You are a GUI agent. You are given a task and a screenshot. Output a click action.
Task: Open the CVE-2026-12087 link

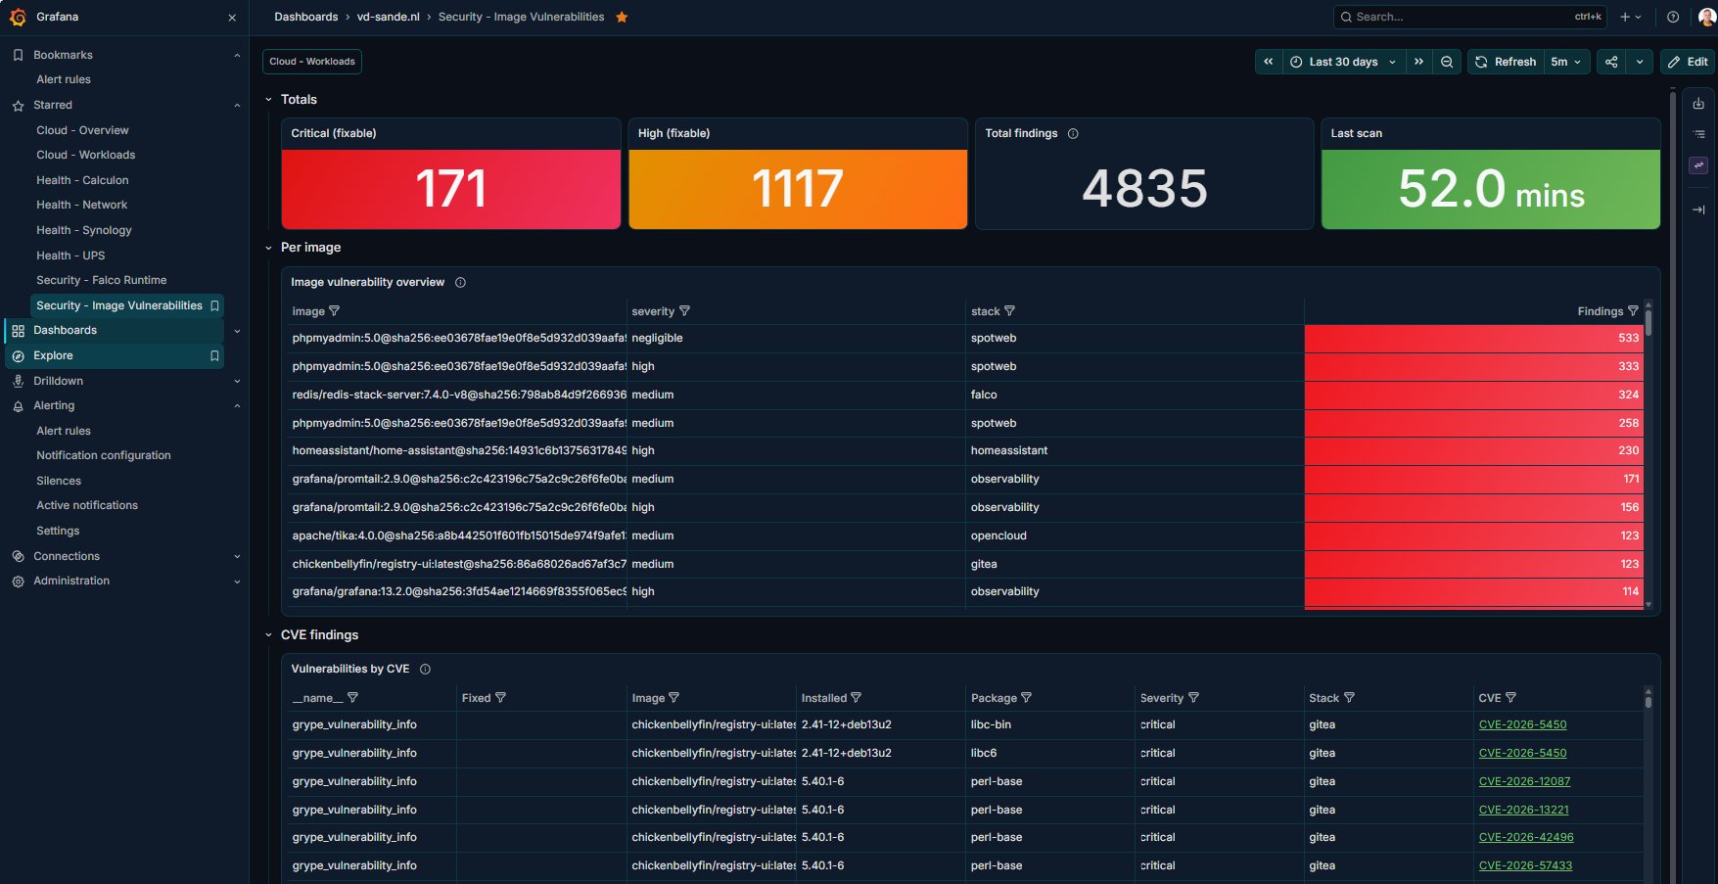pyautogui.click(x=1524, y=781)
